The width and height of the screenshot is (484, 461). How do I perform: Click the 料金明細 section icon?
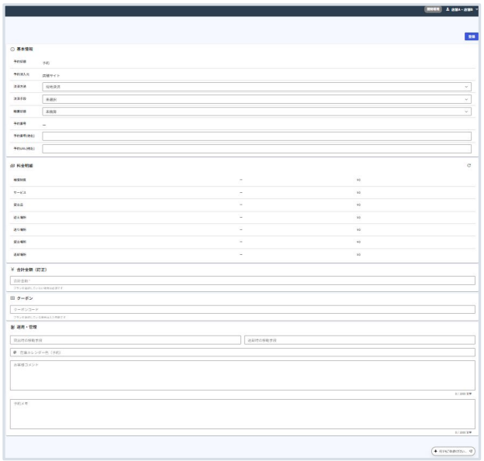pyautogui.click(x=12, y=166)
